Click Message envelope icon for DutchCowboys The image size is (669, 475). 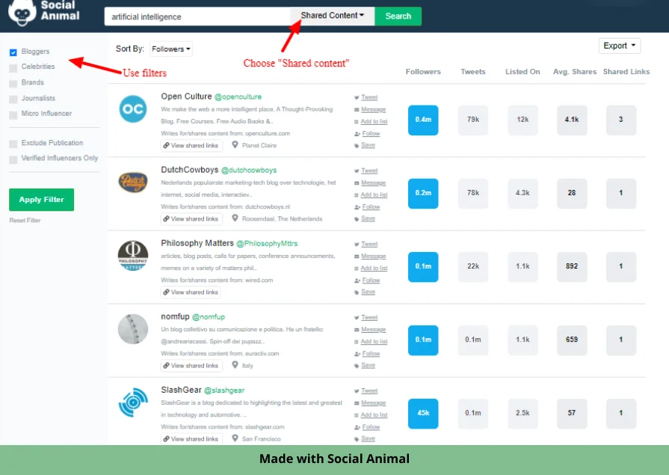click(357, 183)
